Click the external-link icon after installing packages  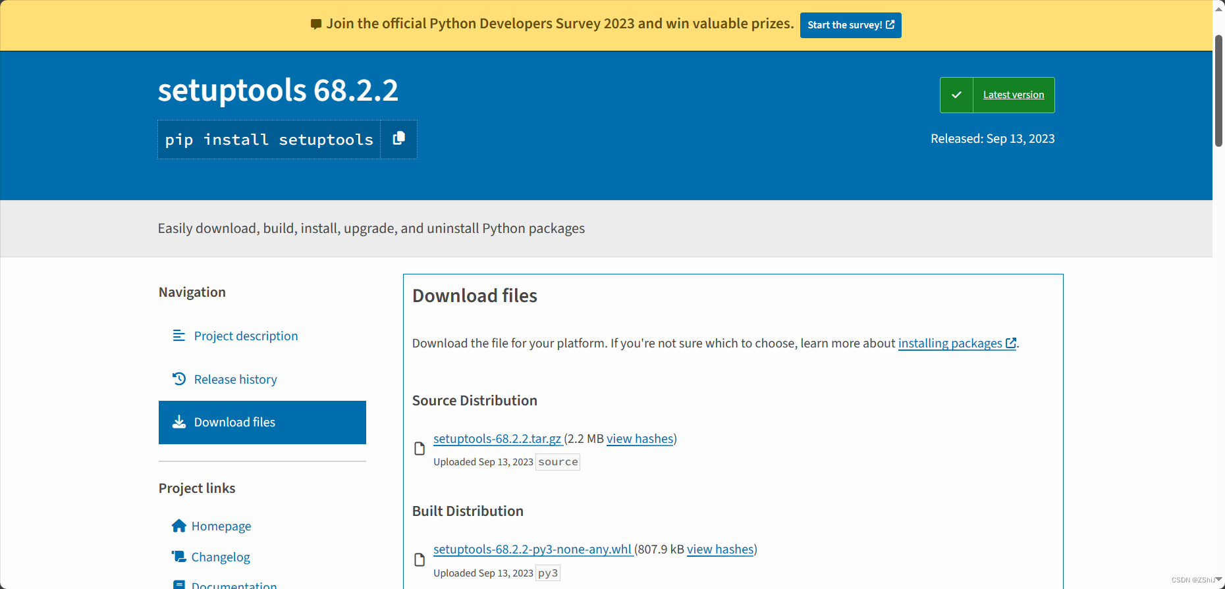(x=1011, y=343)
